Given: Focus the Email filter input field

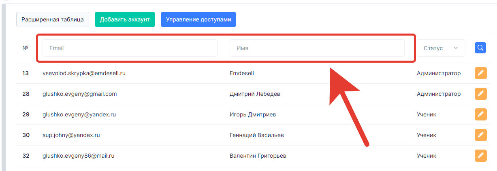Looking at the screenshot, I should click(130, 48).
